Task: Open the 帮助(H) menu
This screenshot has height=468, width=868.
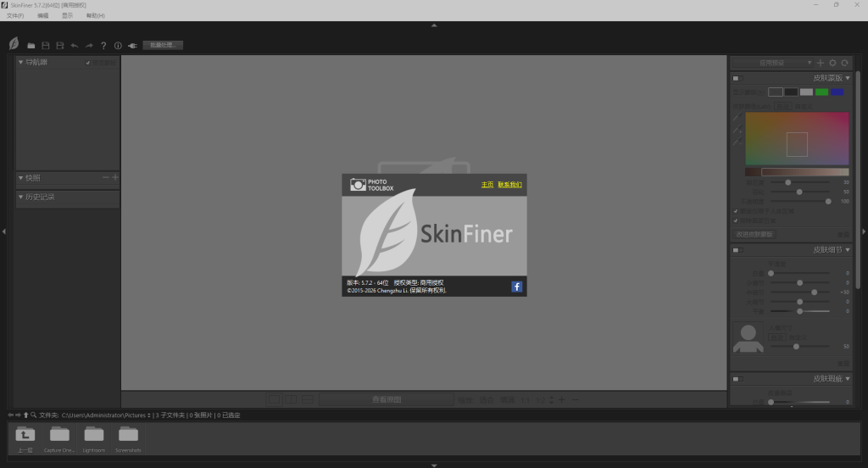Action: pyautogui.click(x=95, y=15)
